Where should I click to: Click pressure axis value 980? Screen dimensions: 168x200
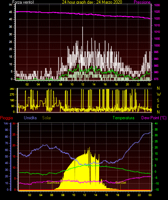tap(156, 72)
